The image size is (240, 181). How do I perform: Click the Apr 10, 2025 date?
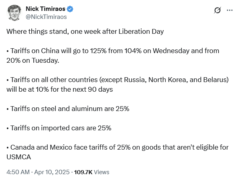(x=52, y=172)
